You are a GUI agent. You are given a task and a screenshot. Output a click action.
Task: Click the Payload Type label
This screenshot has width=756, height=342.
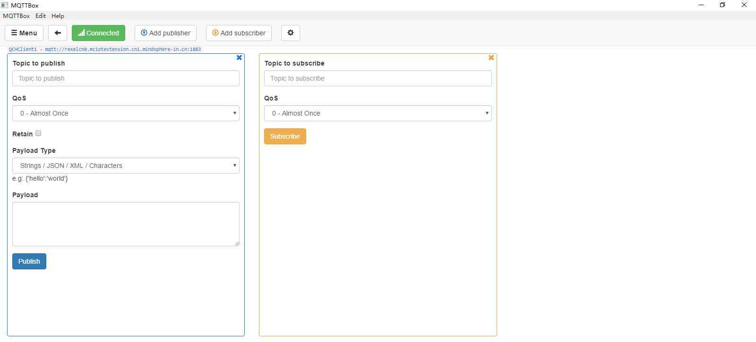click(x=34, y=150)
